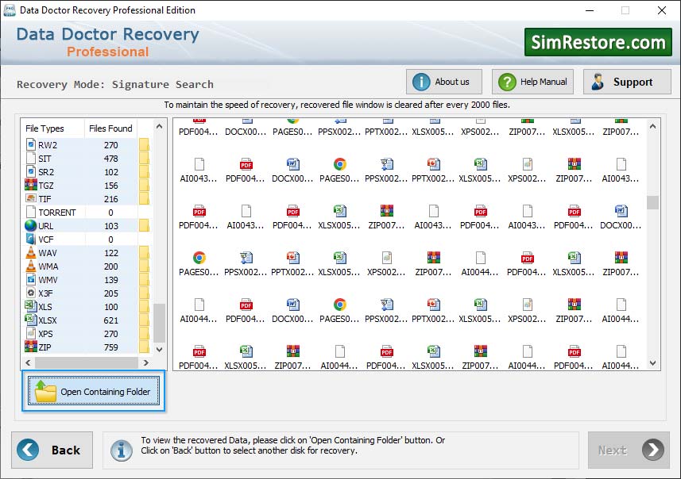This screenshot has height=479, width=681.
Task: Select count 103 in URL row
Action: 110,226
